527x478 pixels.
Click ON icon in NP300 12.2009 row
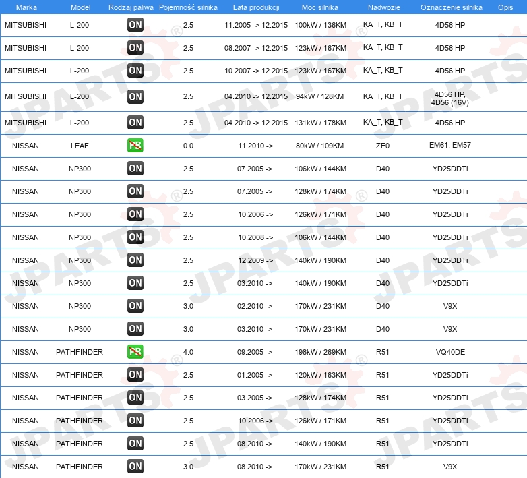tap(135, 260)
